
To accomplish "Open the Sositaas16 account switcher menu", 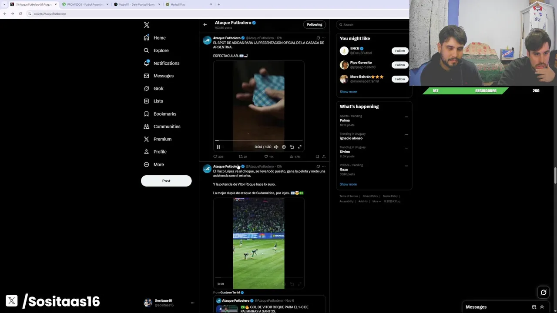I will 169,303.
